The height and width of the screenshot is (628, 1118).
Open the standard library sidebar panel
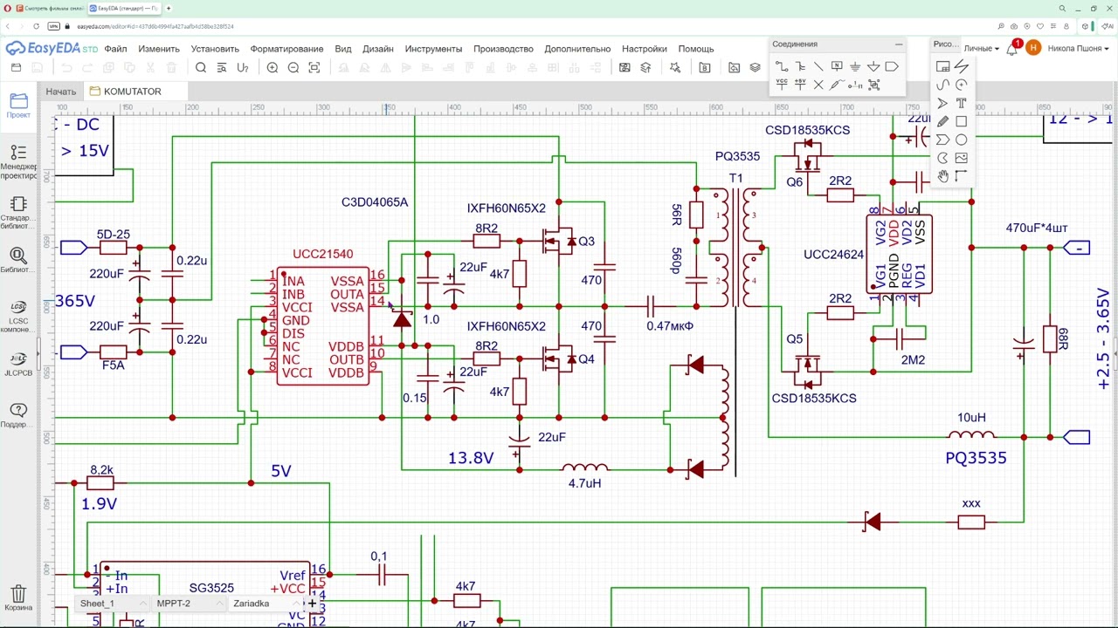[18, 212]
